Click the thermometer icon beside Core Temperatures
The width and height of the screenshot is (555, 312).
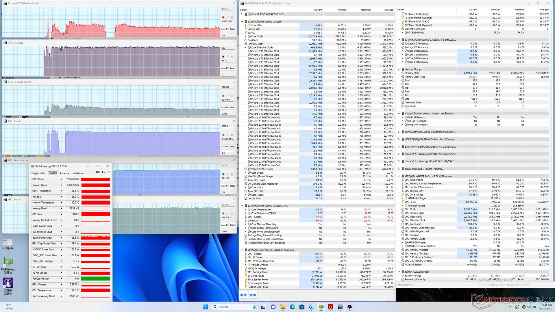(249, 209)
